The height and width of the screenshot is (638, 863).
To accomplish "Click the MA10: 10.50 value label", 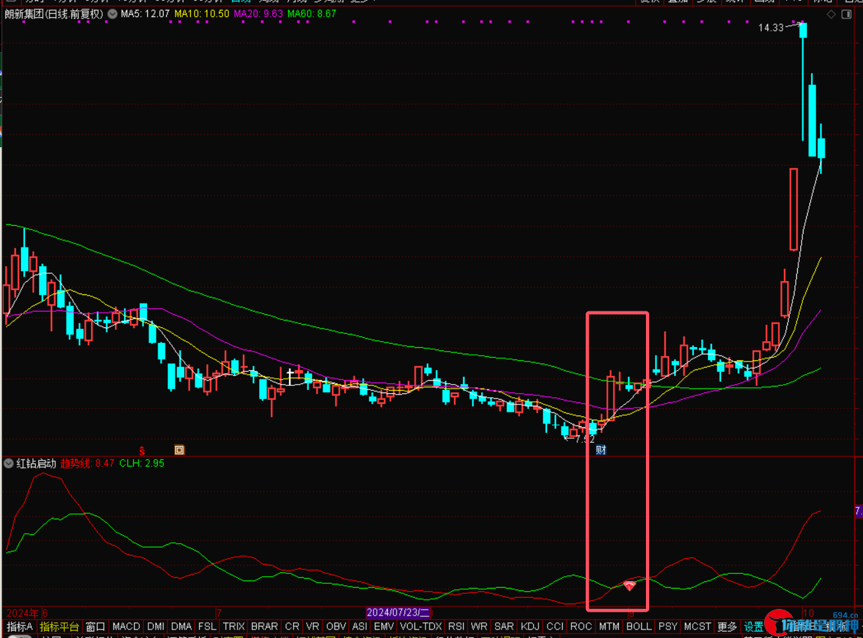I will click(x=202, y=14).
